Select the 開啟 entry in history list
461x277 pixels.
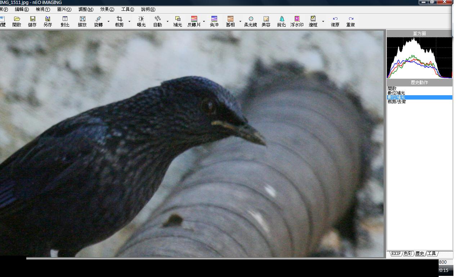coord(392,88)
